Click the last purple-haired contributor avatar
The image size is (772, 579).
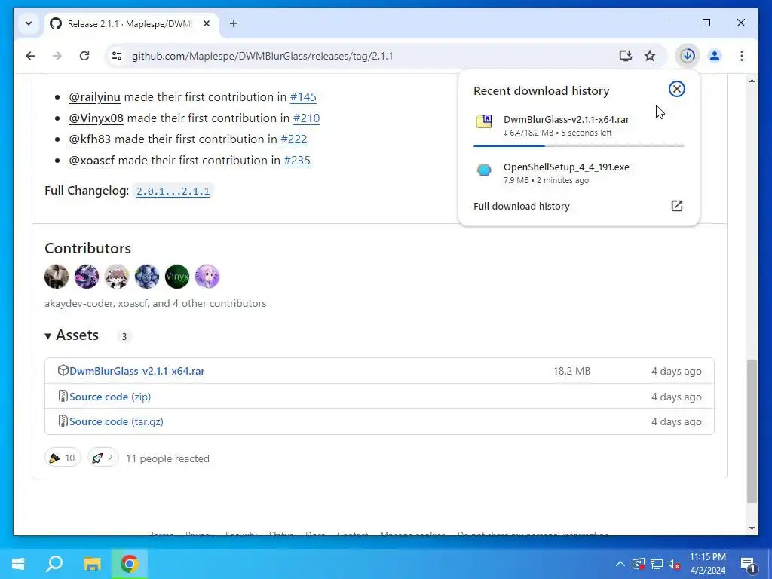click(207, 276)
